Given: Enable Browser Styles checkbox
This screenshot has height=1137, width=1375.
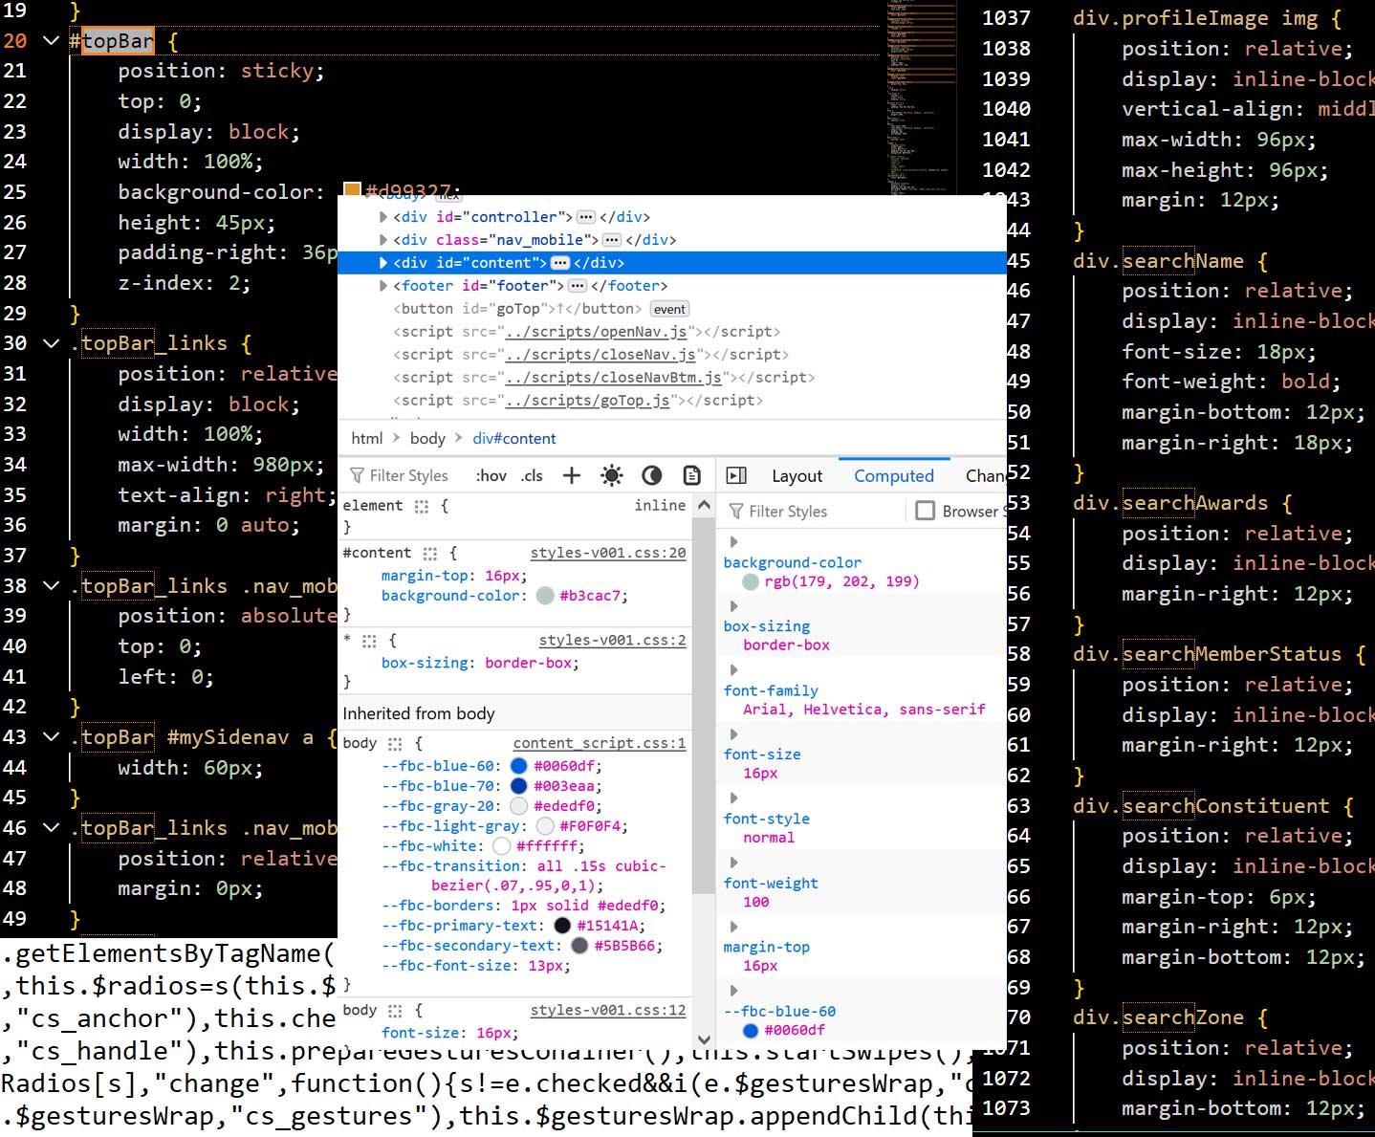Looking at the screenshot, I should click(x=925, y=511).
